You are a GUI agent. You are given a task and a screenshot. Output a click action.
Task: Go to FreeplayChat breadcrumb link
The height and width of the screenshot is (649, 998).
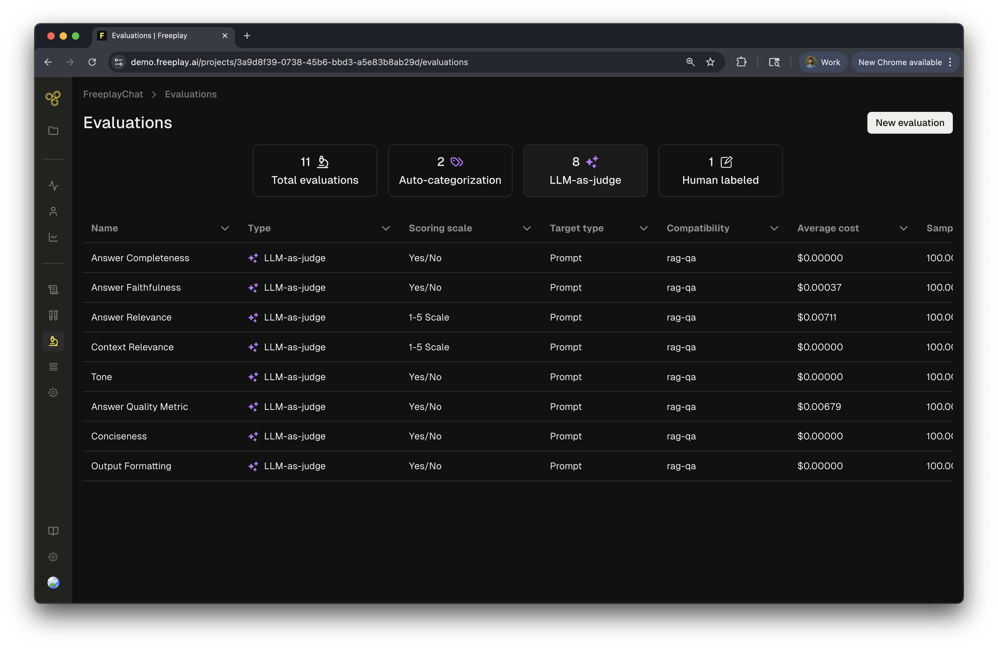(x=113, y=94)
